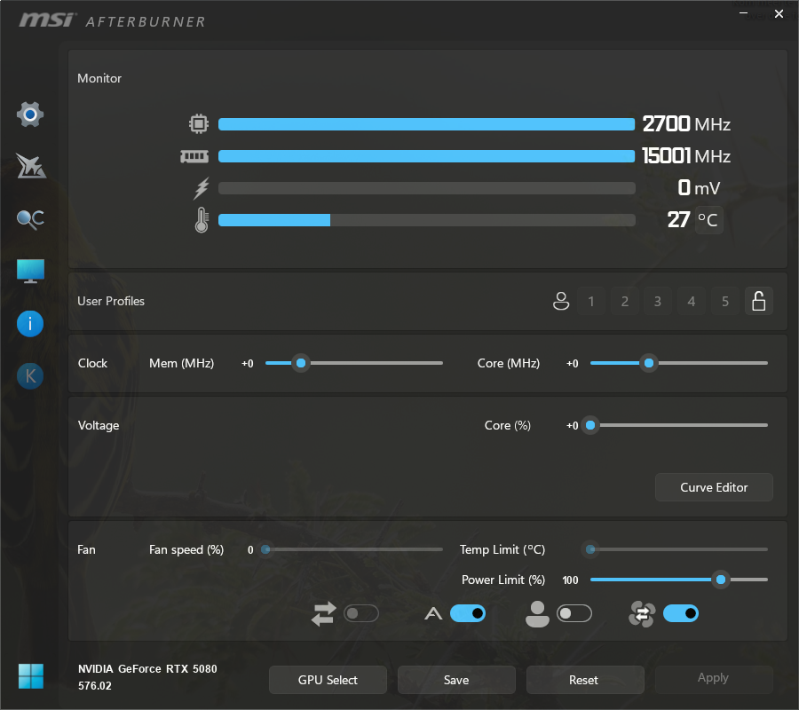
Task: Click the memory clock monitor bar
Action: (426, 156)
